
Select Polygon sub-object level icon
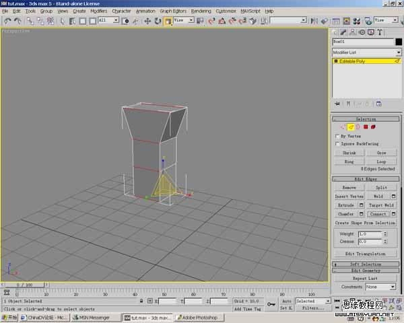tap(366, 127)
